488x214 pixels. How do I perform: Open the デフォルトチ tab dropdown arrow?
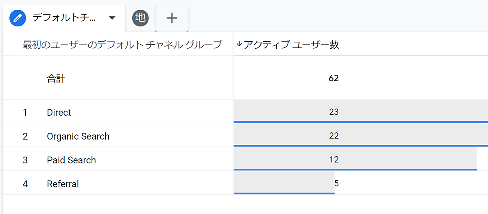[x=112, y=18]
